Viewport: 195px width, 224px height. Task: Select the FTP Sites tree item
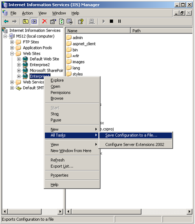pos(31,42)
